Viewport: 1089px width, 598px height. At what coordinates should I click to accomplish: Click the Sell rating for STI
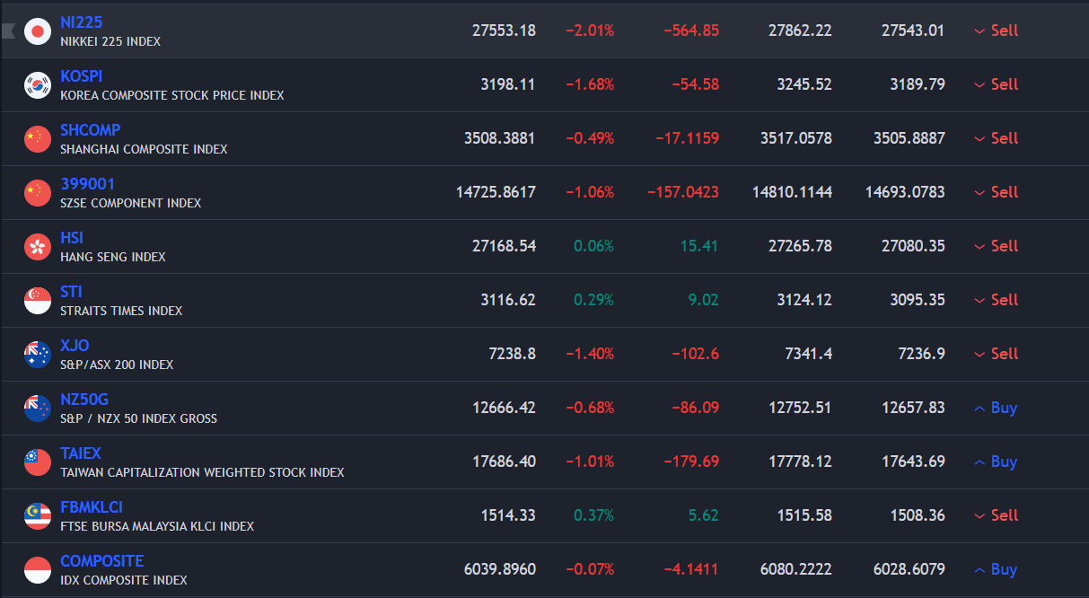click(x=996, y=300)
